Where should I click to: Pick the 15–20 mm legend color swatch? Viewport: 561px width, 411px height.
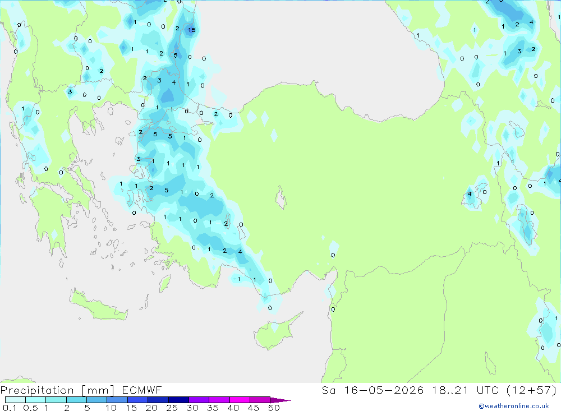(138, 400)
